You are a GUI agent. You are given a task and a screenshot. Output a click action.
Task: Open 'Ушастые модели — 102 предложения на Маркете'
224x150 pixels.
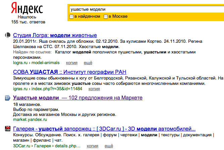(x=78, y=98)
